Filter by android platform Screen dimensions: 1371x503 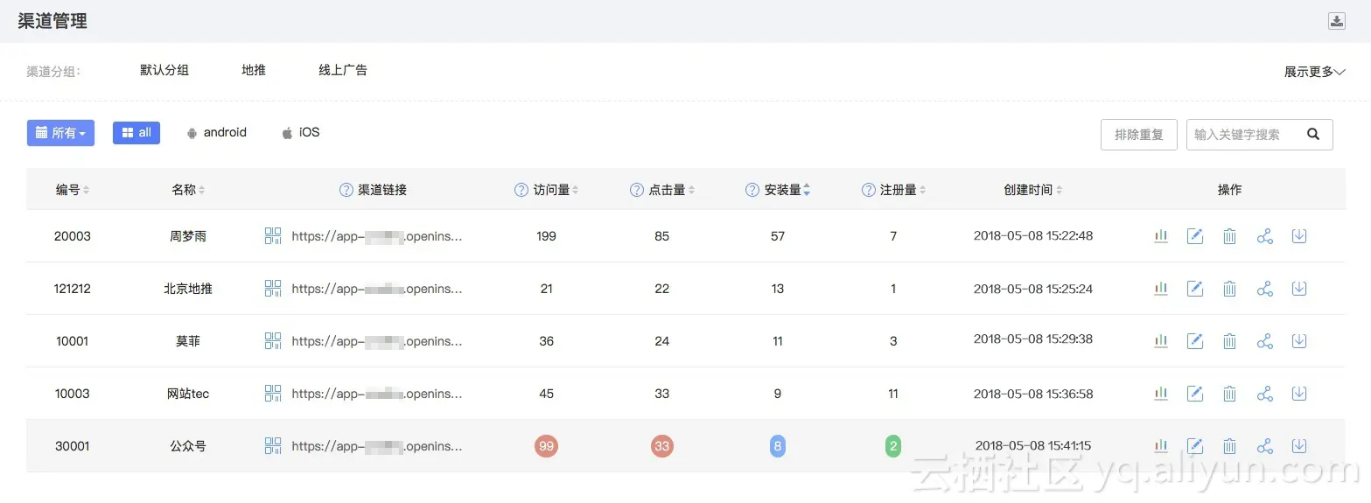pos(216,133)
